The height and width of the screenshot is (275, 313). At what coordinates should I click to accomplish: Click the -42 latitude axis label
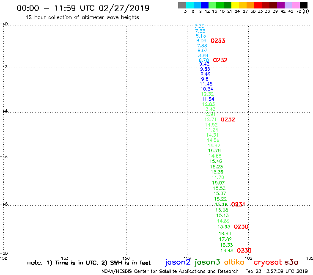click(x=4, y=67)
